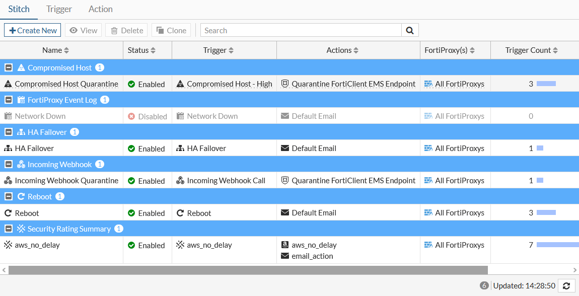The image size is (579, 296).
Task: Collapse the Security Rating Summary group
Action: [x=9, y=229]
